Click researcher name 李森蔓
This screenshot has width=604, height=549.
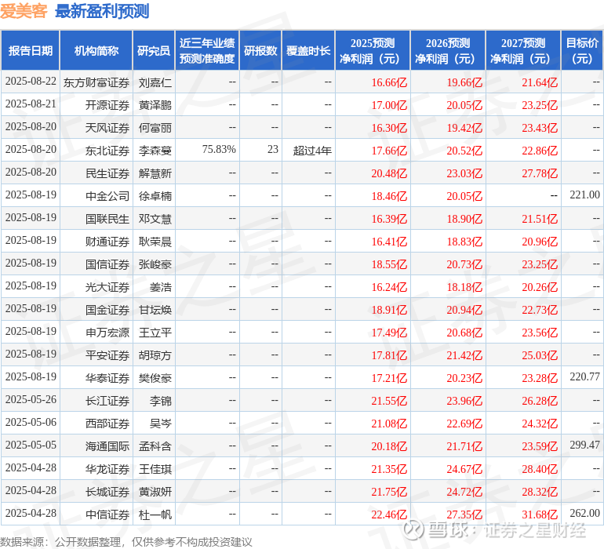coord(155,151)
